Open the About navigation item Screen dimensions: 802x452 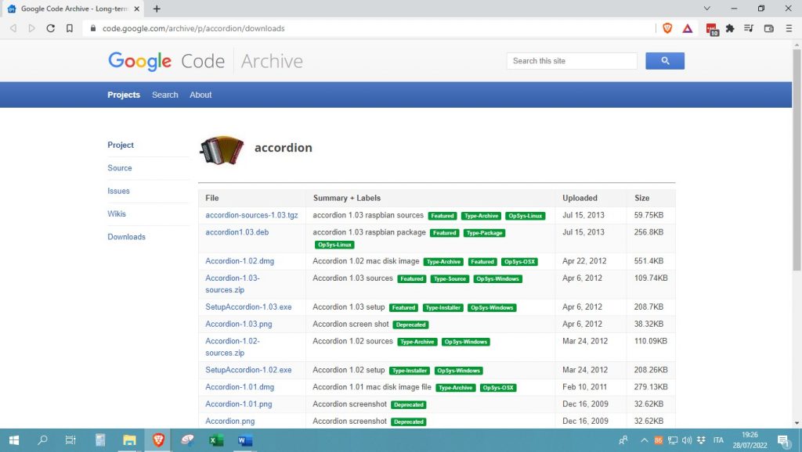[200, 95]
